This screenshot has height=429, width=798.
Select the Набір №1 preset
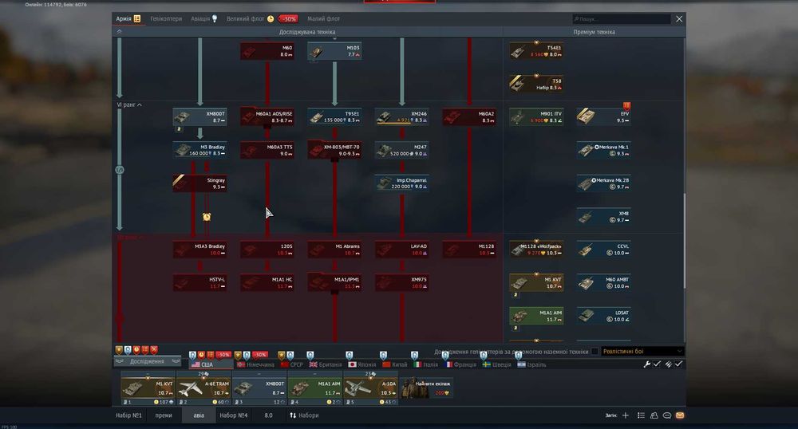pyautogui.click(x=128, y=415)
